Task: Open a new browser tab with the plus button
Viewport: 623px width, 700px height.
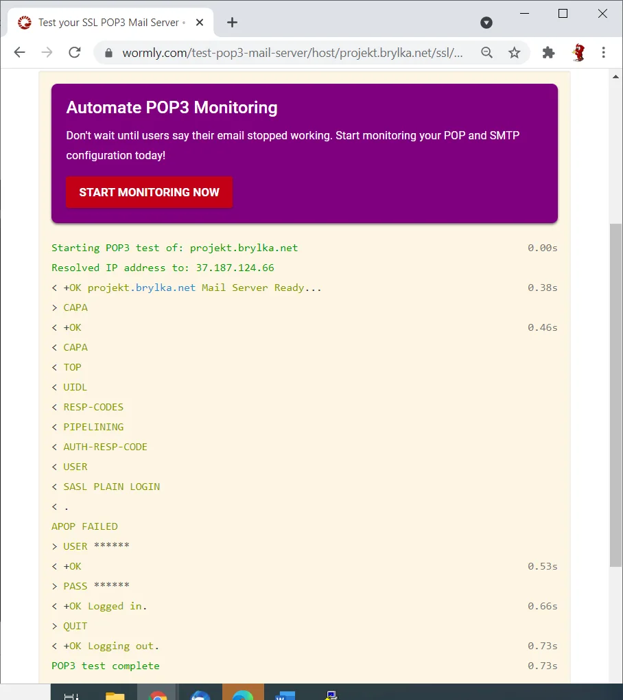Action: coord(232,23)
